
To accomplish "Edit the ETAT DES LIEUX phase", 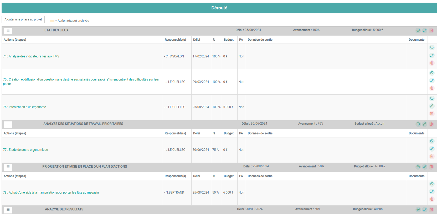I will tap(425, 30).
